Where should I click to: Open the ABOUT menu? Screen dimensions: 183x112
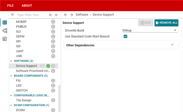[x=27, y=6]
